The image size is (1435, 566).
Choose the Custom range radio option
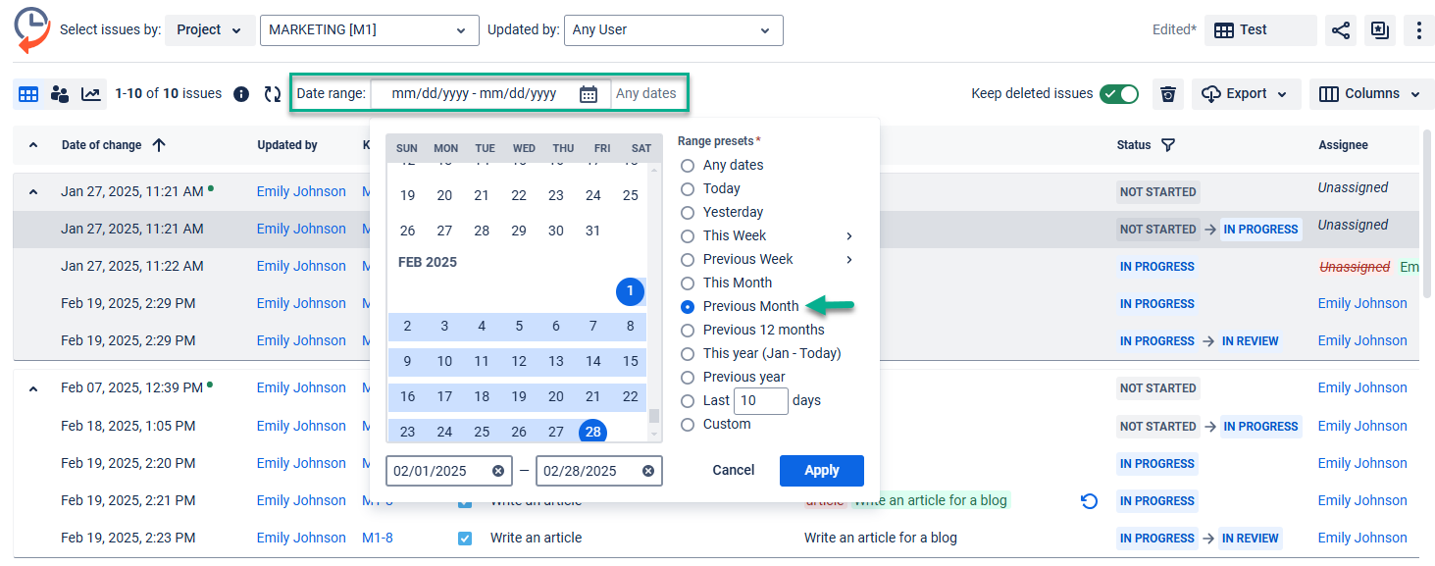[688, 425]
